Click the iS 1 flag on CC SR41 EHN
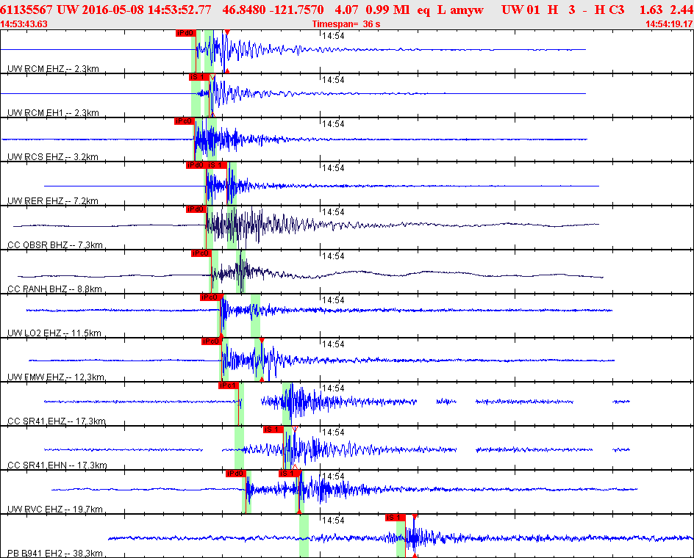 pos(273,430)
